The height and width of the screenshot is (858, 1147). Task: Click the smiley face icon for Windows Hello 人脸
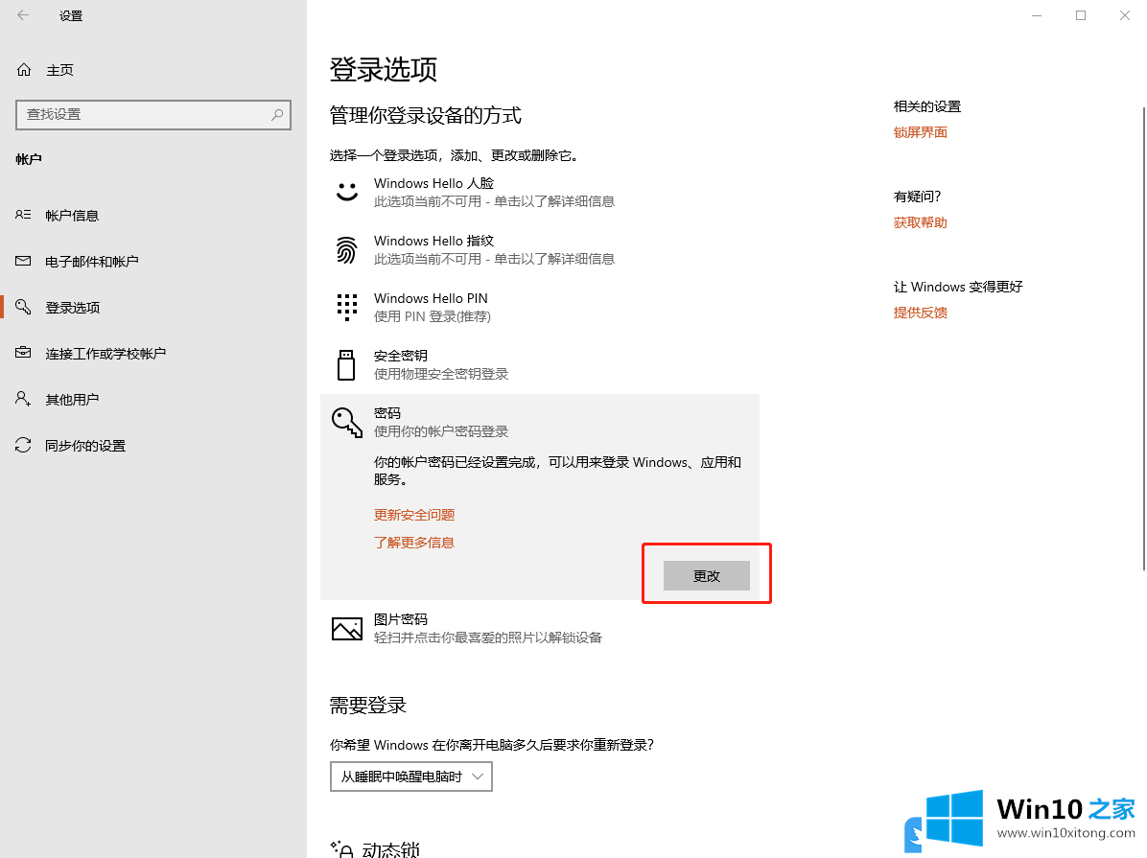click(x=347, y=192)
